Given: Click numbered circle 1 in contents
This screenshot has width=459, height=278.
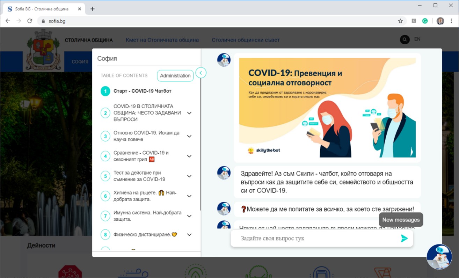Looking at the screenshot, I should pyautogui.click(x=105, y=91).
